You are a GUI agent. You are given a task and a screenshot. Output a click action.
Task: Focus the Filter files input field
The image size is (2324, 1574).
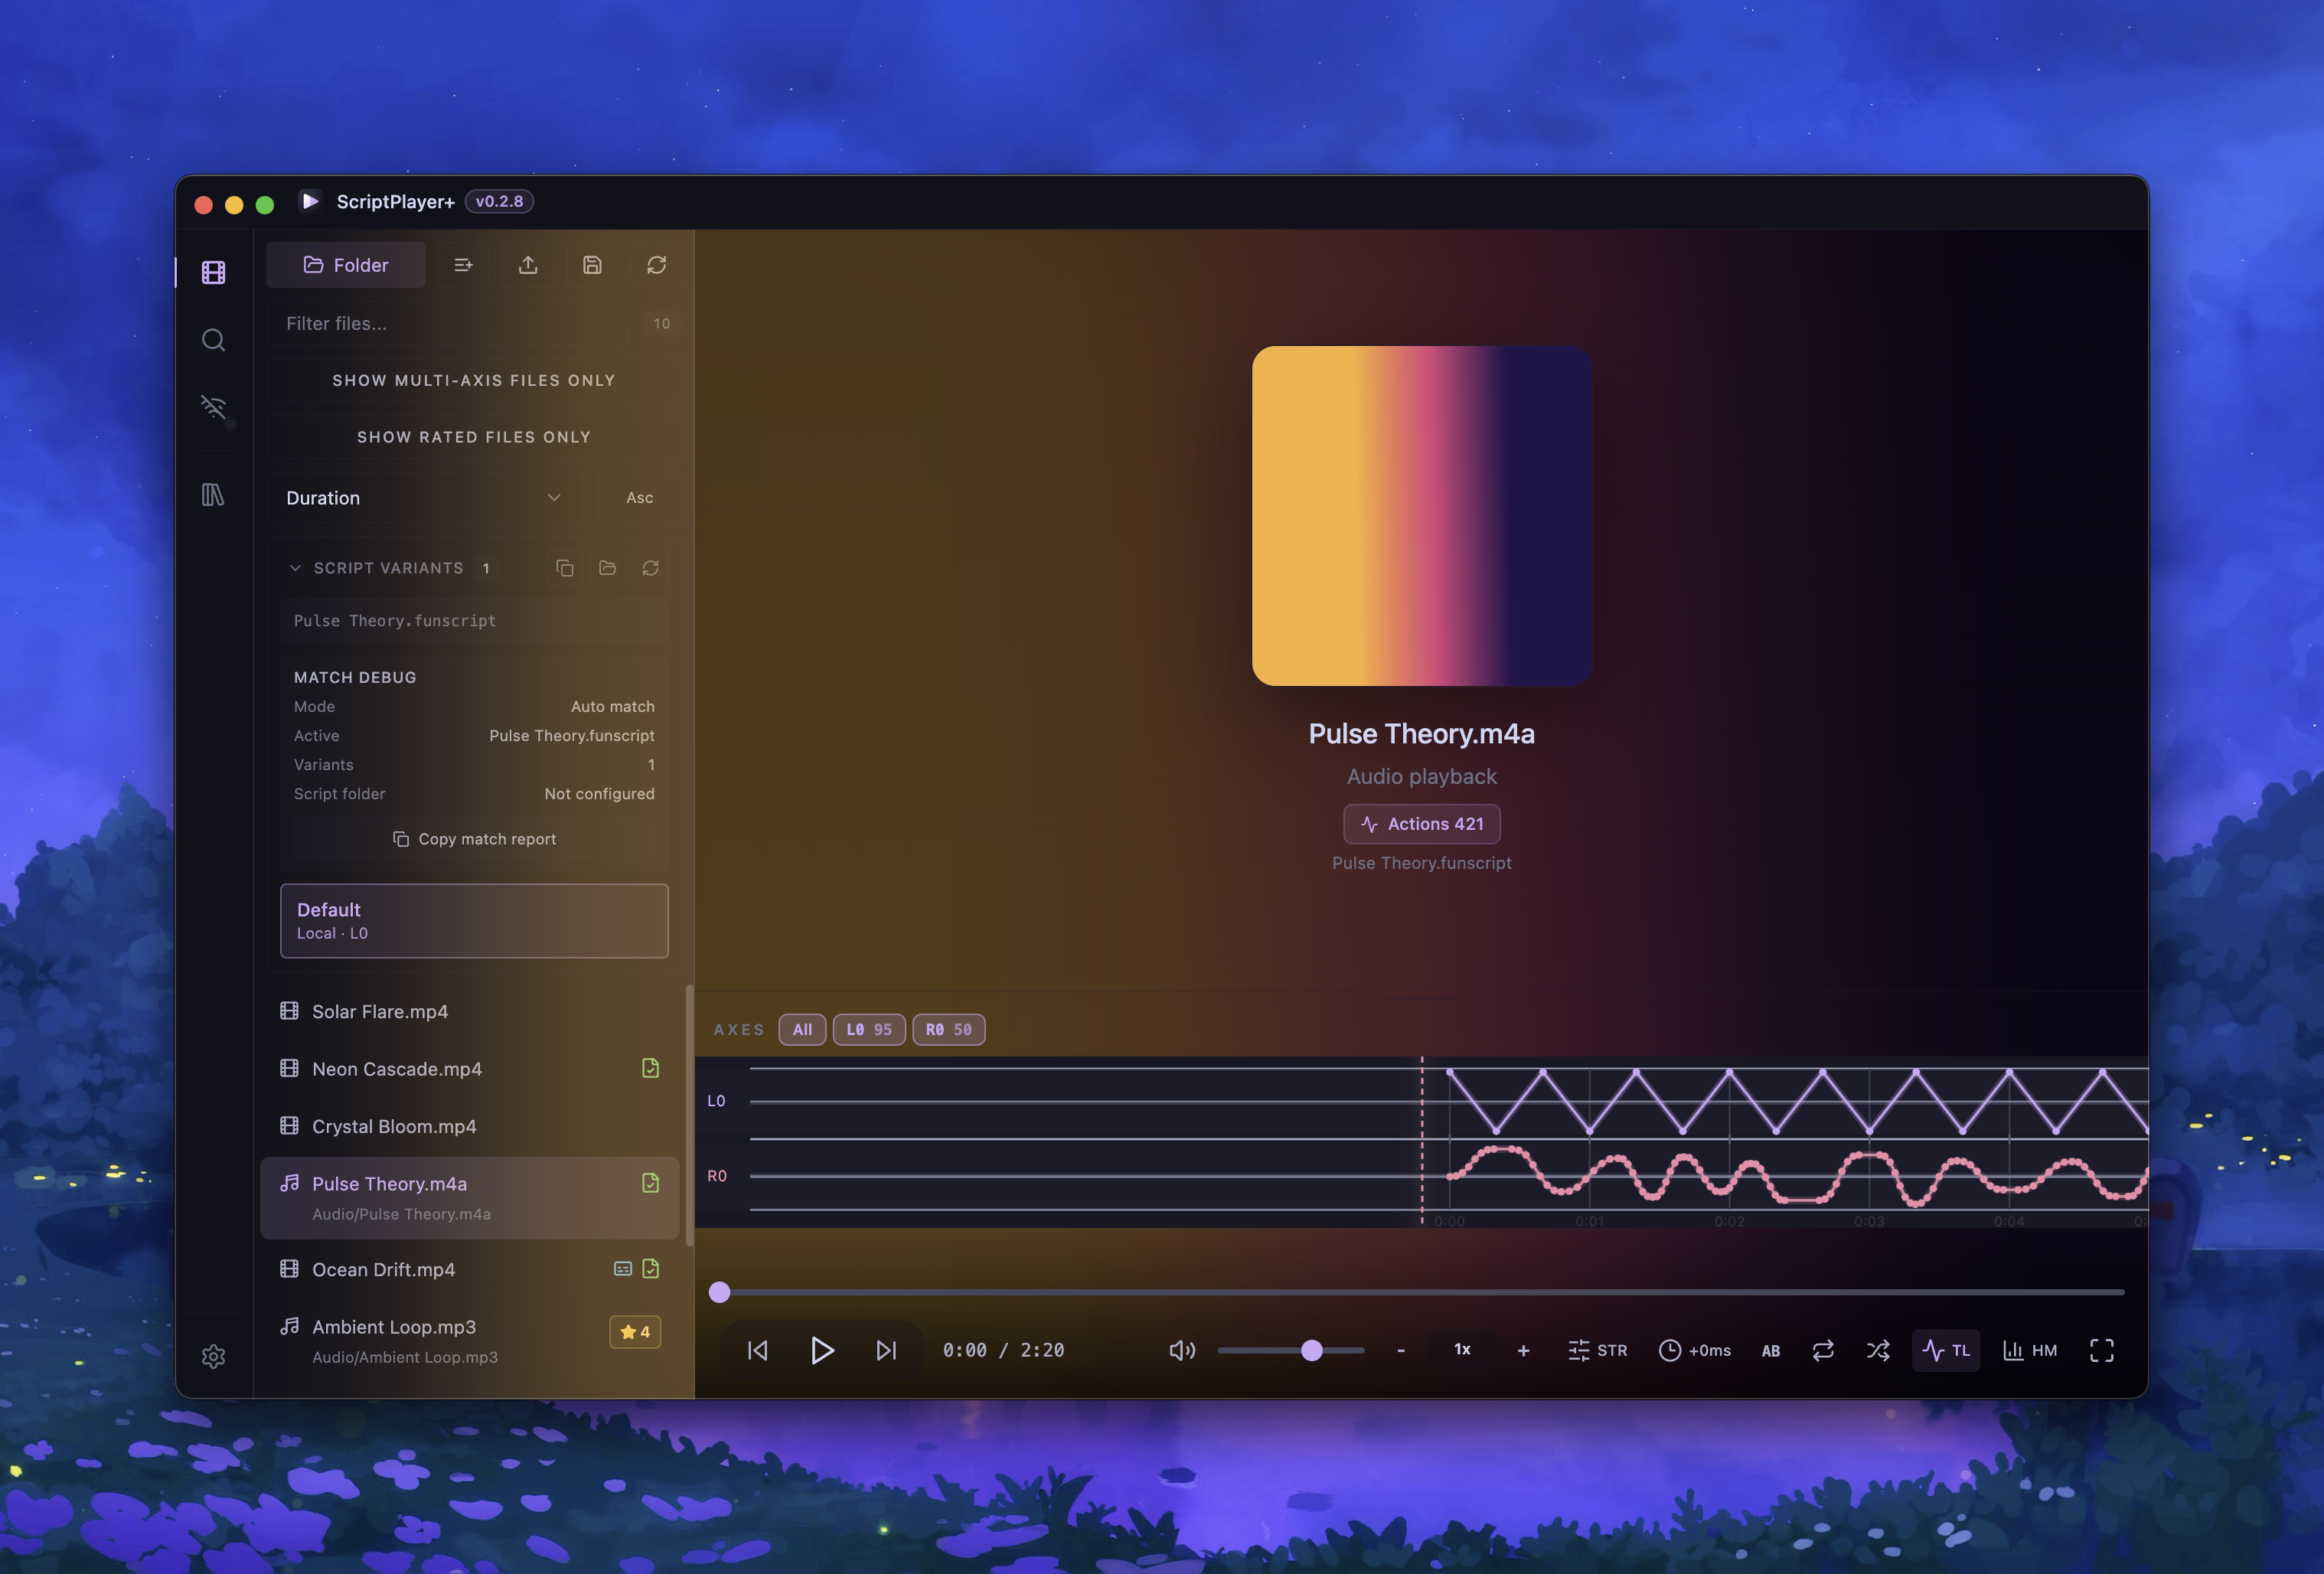point(474,323)
